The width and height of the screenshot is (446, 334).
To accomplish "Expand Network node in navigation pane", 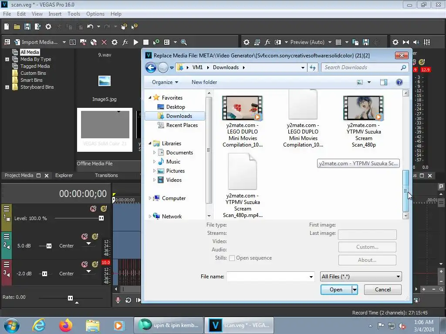I will (150, 217).
